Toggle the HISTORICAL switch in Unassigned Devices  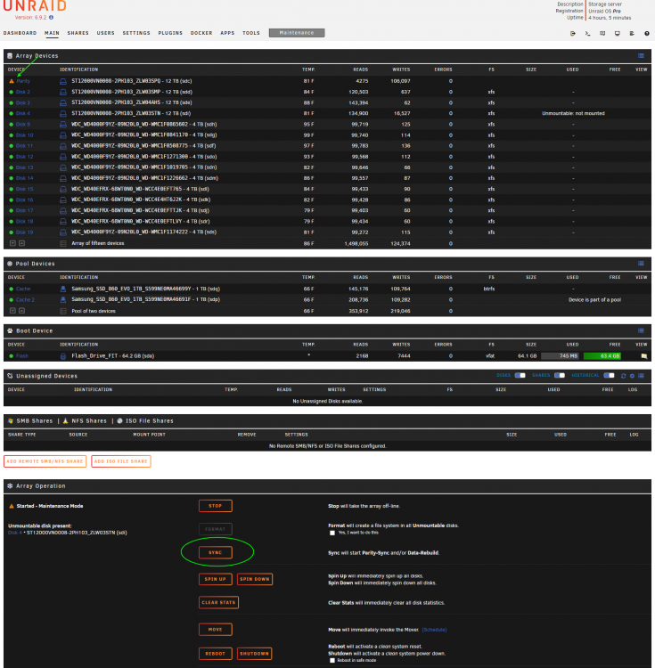(609, 375)
